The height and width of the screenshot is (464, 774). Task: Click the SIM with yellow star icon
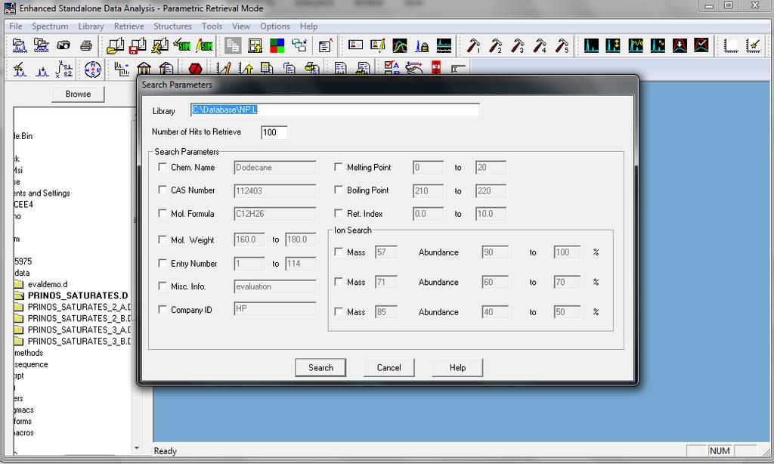181,46
